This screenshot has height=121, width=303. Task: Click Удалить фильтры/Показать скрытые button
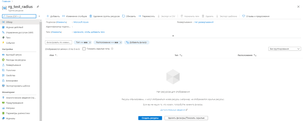186,118
